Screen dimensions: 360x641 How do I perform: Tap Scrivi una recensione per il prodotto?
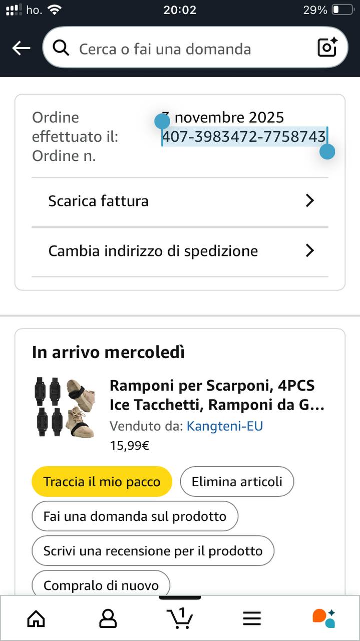pos(153,551)
